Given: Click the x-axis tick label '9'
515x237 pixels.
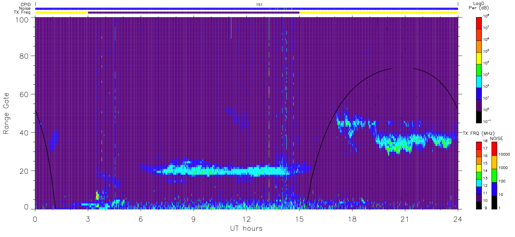Looking at the screenshot, I should [193, 219].
